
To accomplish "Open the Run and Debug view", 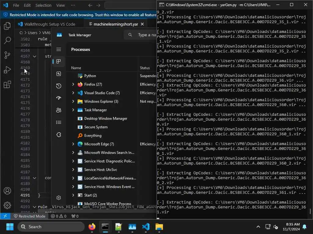I will click(x=7, y=70).
